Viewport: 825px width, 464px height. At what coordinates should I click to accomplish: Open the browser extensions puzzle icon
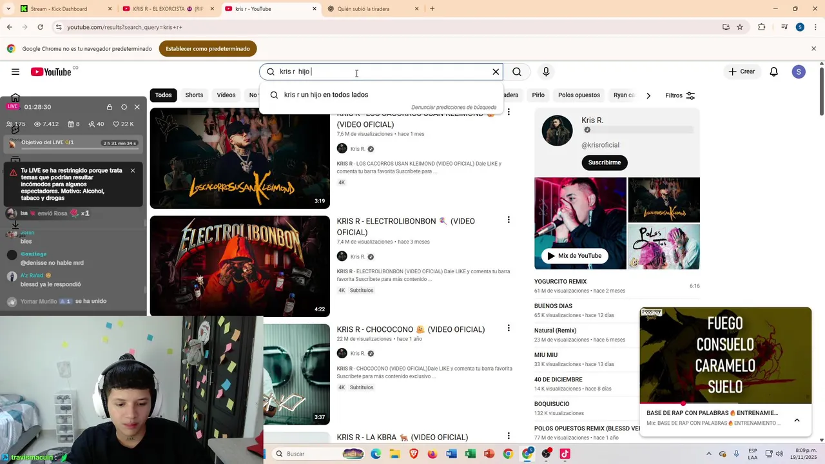pyautogui.click(x=761, y=27)
